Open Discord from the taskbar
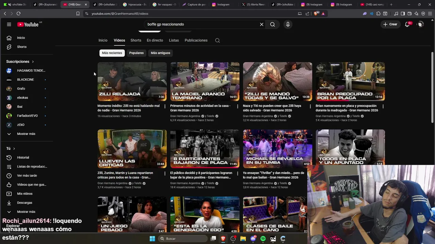Screen dimensions: 435x244 tap(253, 239)
